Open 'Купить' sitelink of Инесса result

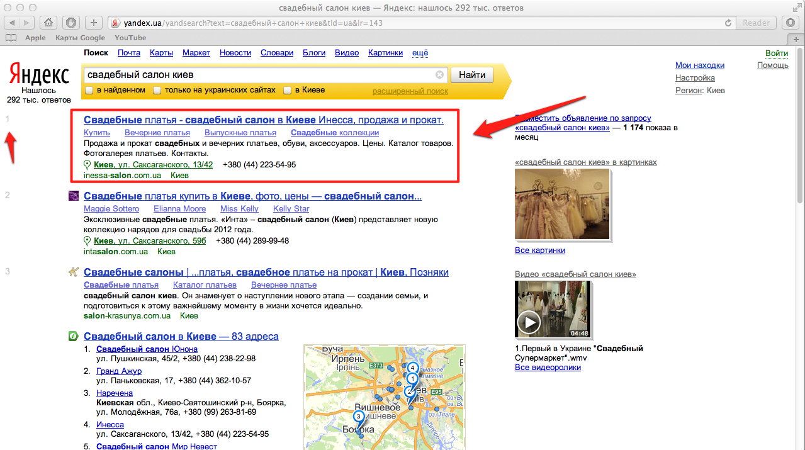97,133
